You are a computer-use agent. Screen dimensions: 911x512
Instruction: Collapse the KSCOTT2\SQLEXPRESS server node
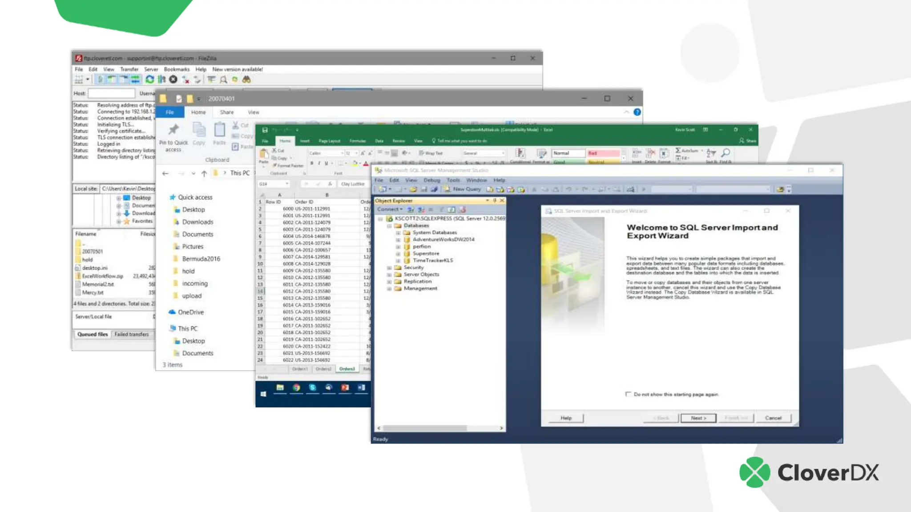(x=380, y=219)
